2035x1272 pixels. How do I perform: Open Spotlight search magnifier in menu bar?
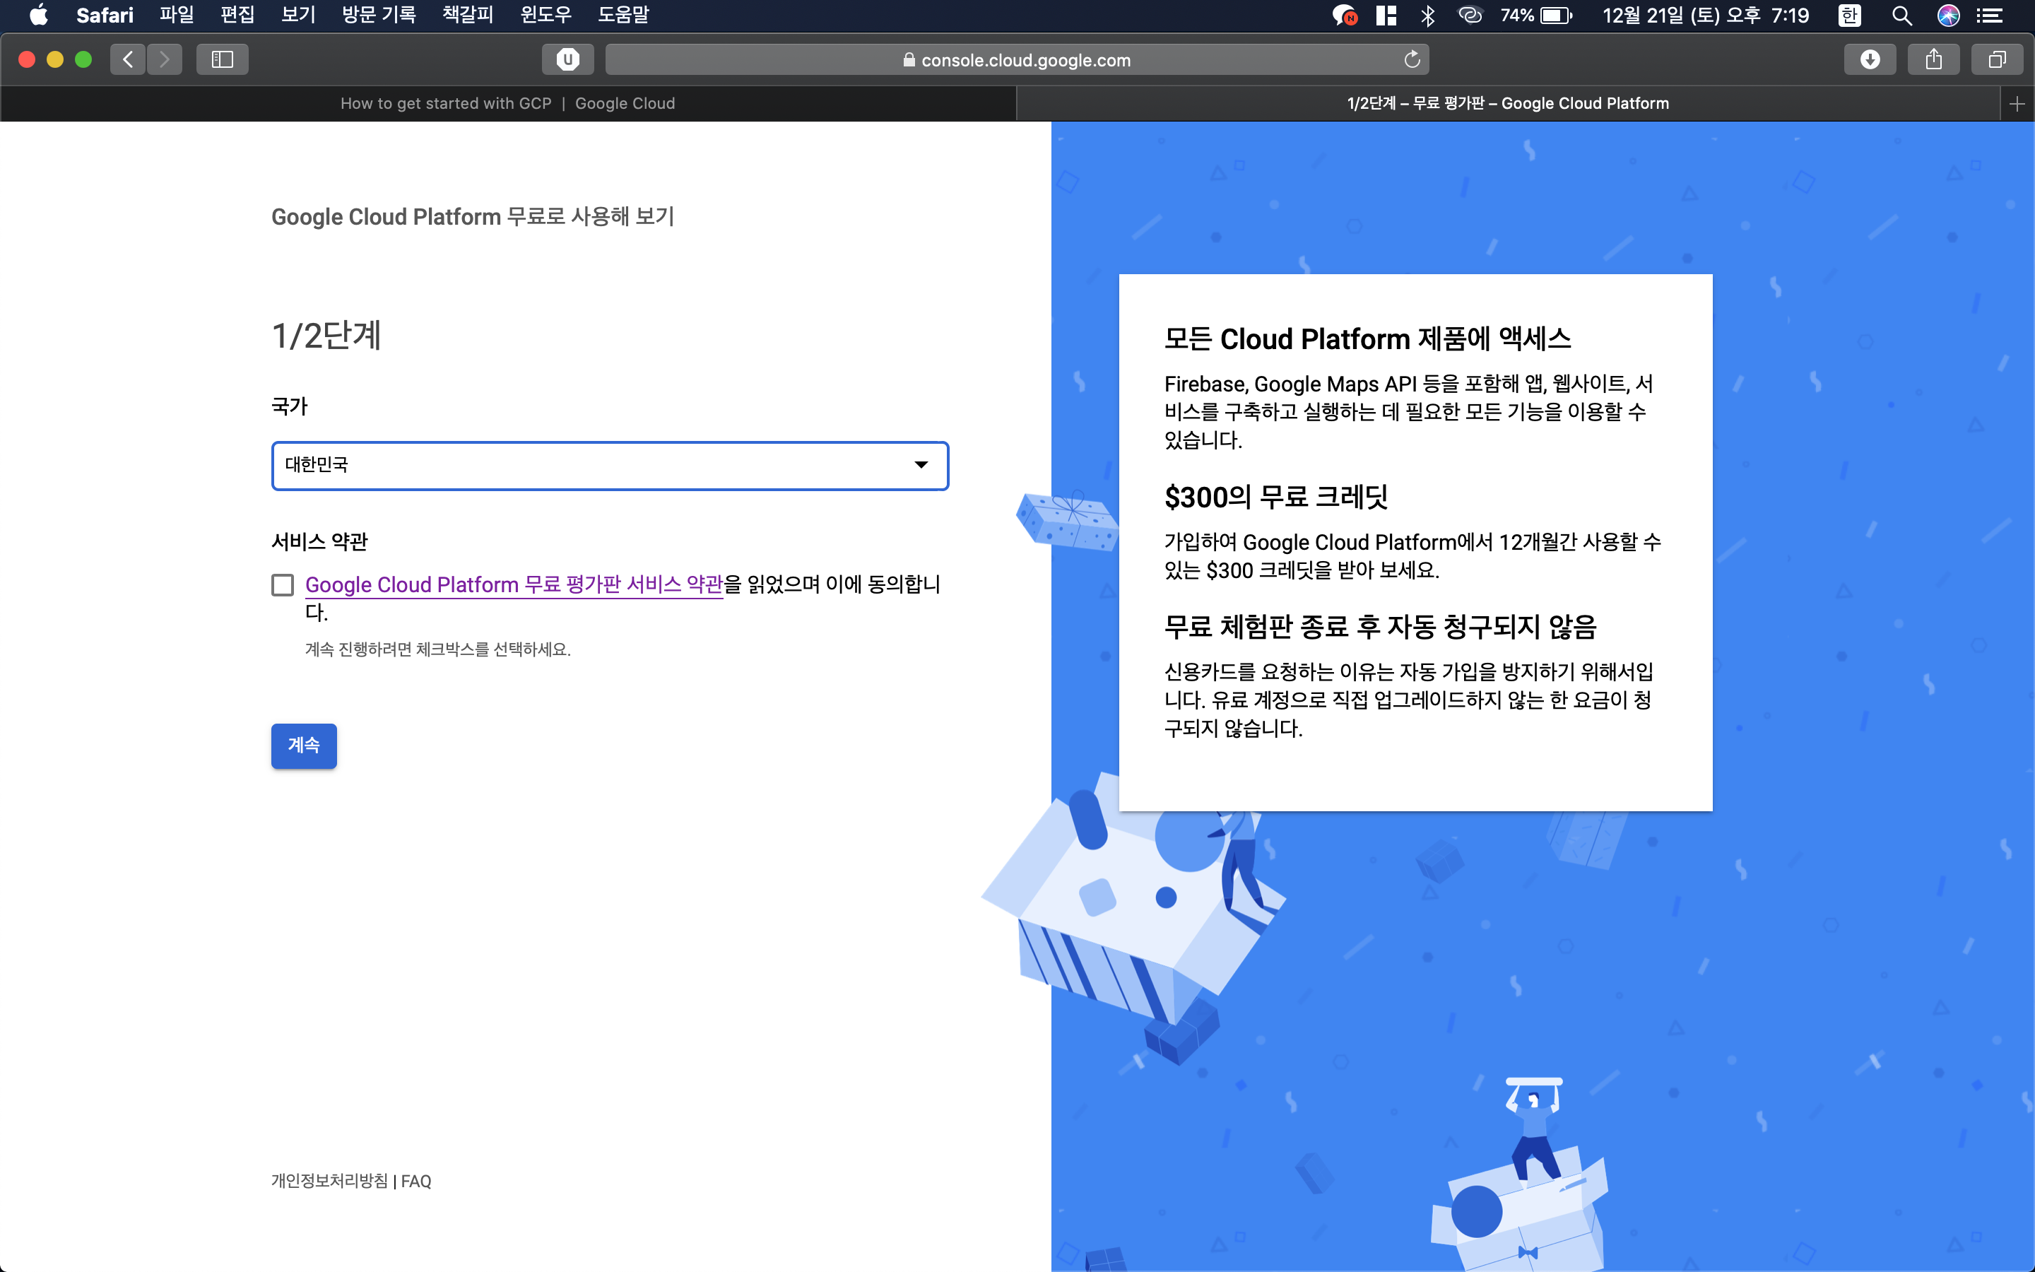pyautogui.click(x=1901, y=15)
